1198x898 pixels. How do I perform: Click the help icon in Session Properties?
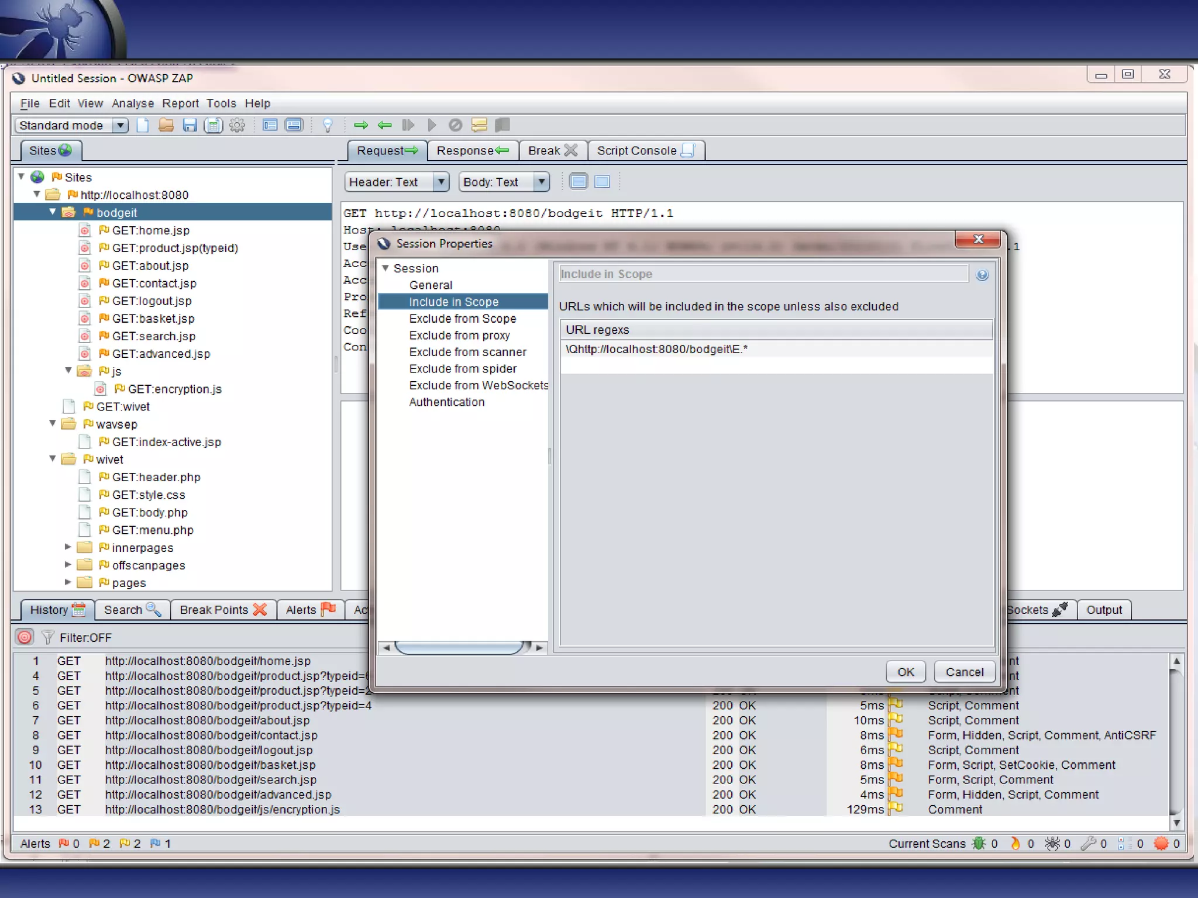[x=982, y=275]
